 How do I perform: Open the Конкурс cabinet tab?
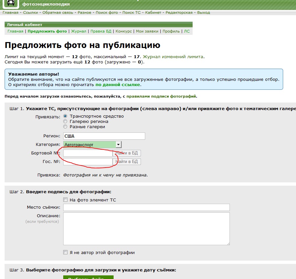(x=124, y=31)
